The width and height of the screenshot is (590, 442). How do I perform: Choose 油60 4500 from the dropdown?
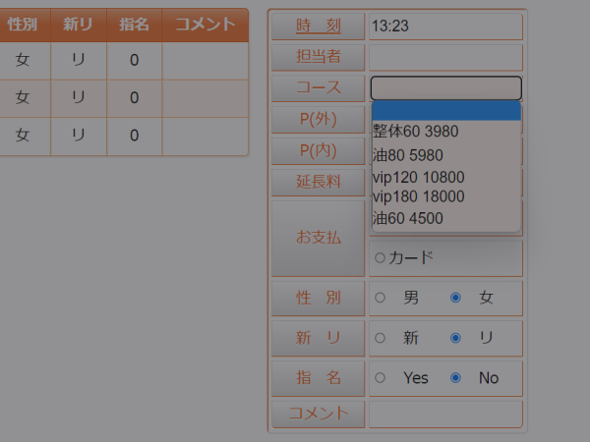(x=444, y=218)
